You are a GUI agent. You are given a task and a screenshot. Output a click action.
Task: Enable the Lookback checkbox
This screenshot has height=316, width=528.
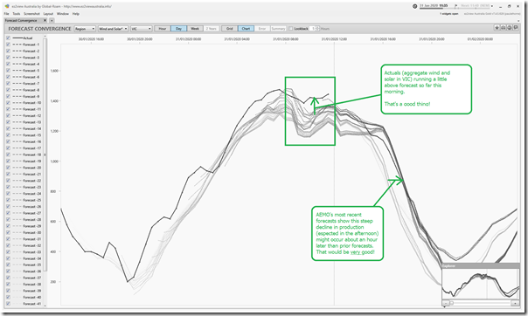[291, 29]
